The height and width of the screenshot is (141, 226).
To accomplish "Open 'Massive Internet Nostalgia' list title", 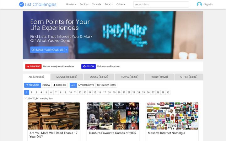I will 166,133.
